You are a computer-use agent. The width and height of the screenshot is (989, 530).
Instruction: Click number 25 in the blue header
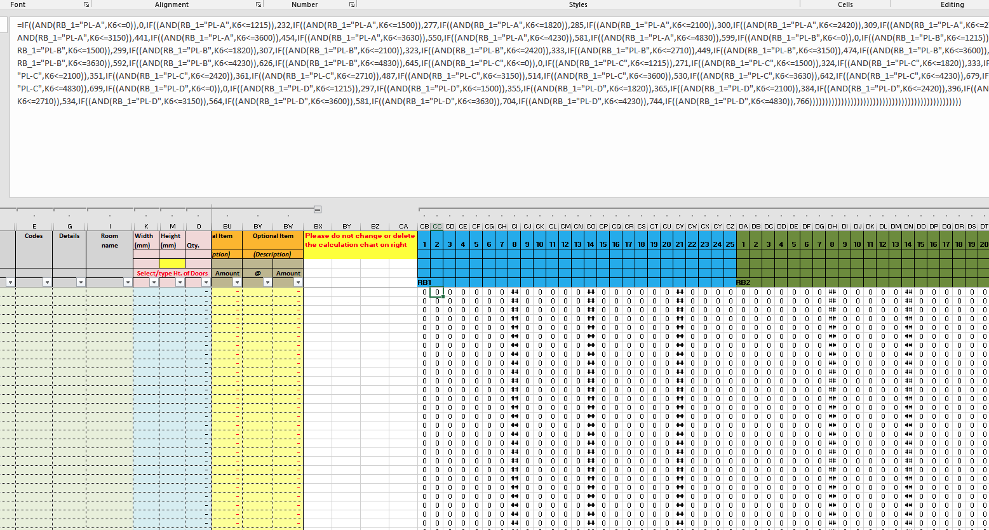(x=730, y=244)
